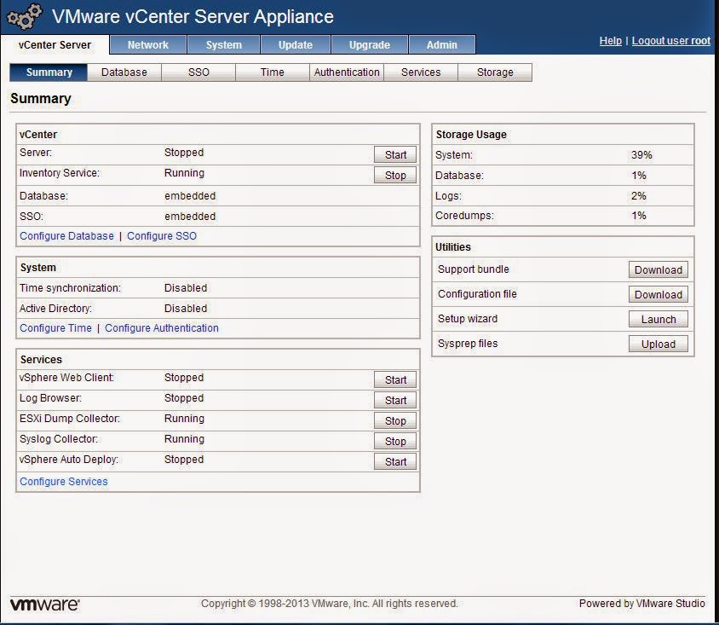
Task: Click the vmware logo in footer
Action: click(x=44, y=605)
